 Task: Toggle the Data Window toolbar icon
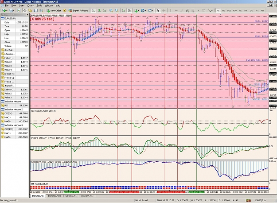(x=25, y=11)
